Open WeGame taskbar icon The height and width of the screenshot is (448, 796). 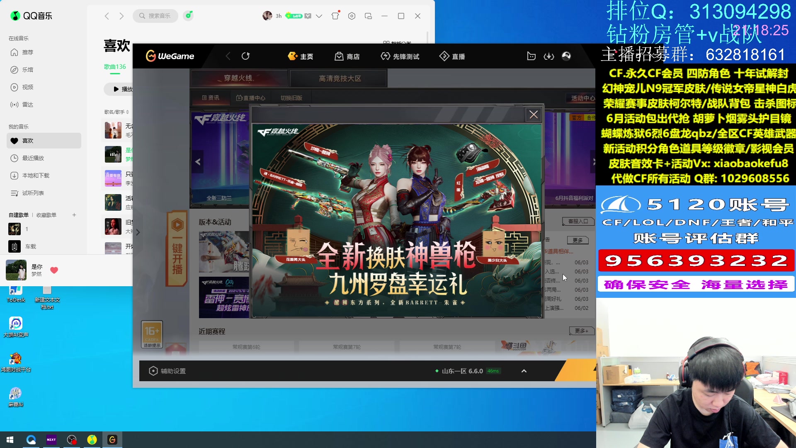[x=112, y=440]
